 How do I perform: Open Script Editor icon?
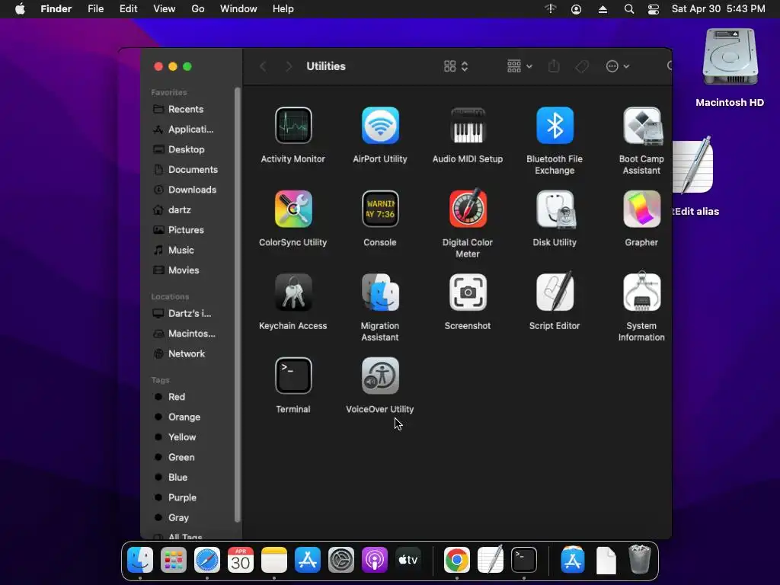point(555,292)
